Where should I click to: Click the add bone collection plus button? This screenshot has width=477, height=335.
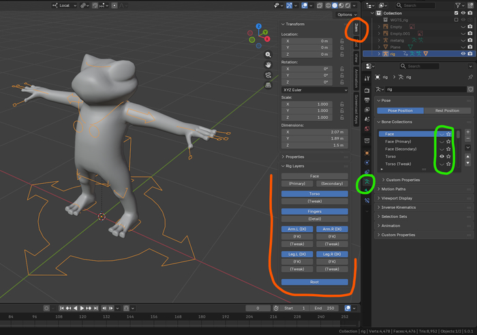click(467, 132)
